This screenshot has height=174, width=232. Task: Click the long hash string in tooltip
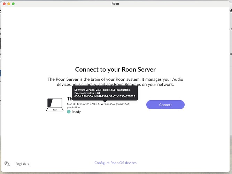point(105,96)
